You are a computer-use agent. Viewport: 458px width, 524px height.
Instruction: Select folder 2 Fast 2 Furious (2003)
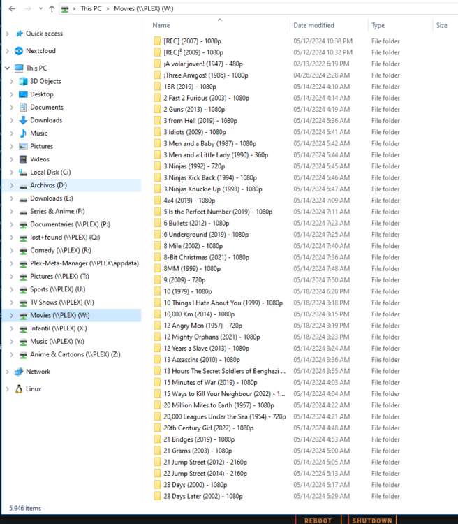(x=207, y=98)
